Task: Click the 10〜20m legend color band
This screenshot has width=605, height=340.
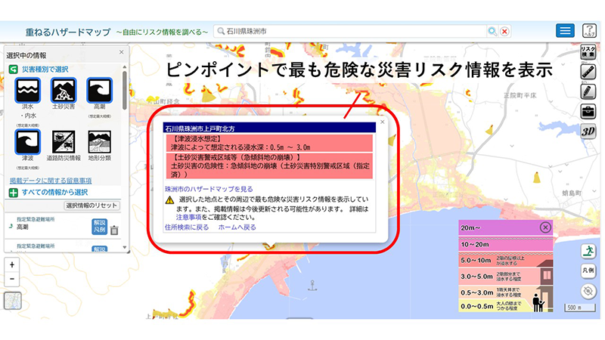Action: pos(505,244)
